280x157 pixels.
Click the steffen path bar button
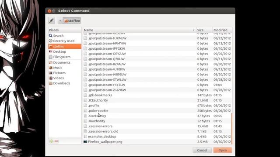(x=72, y=20)
